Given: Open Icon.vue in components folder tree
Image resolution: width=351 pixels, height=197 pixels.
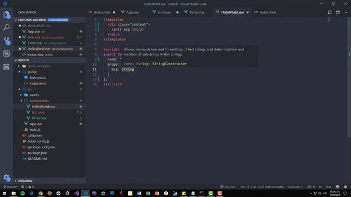Looking at the screenshot, I should (38, 112).
